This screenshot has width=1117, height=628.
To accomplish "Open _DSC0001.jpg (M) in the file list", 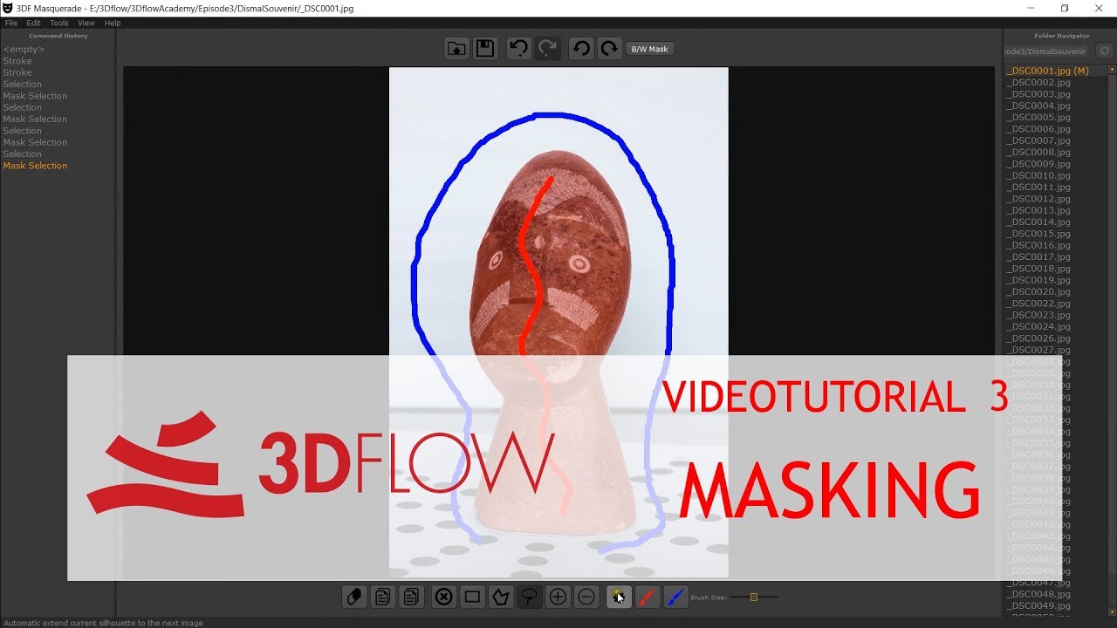I will pos(1047,71).
